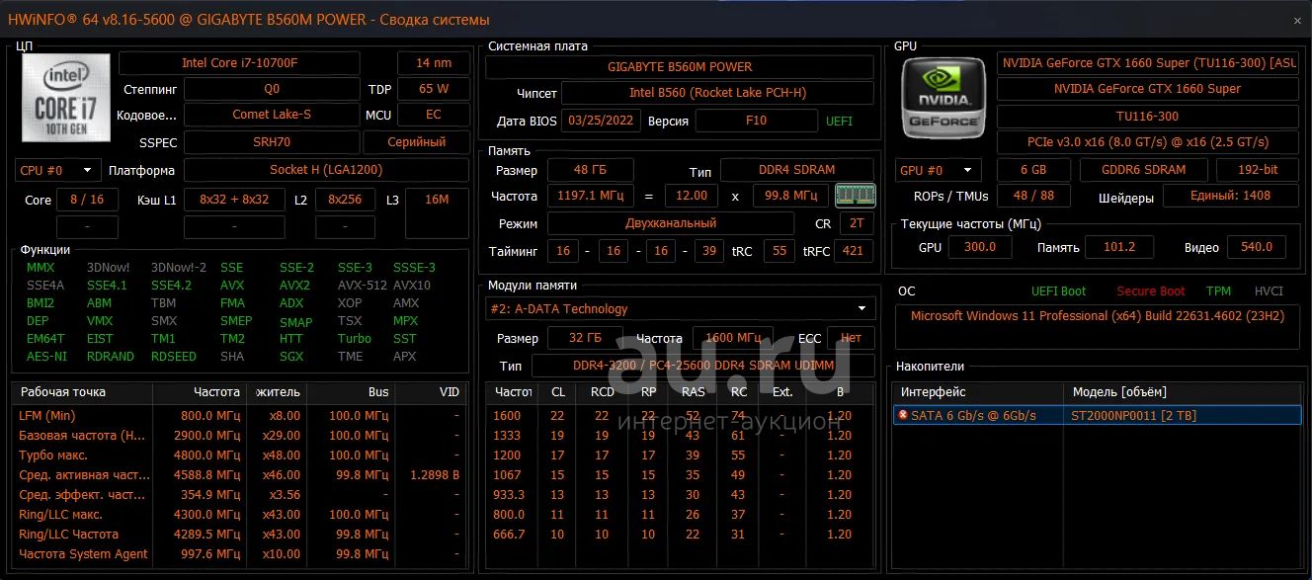Click the core count 8 / 16 field
The width and height of the screenshot is (1312, 580).
(87, 200)
